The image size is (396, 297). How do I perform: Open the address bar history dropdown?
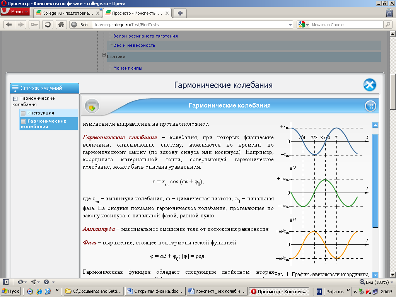tap(290, 25)
